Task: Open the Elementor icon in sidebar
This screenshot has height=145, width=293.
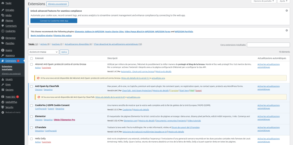Action: pos(3,38)
